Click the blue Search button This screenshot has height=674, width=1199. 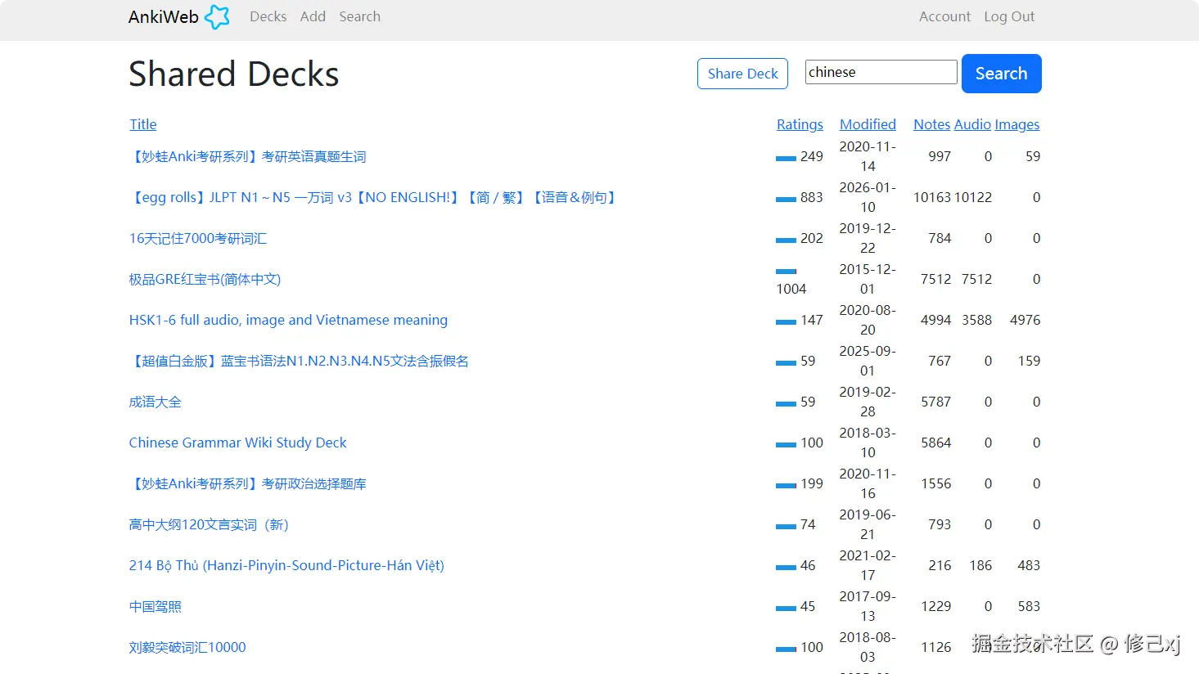1001,74
